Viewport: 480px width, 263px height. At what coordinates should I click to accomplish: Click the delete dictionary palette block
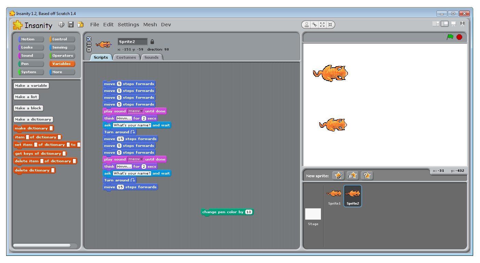point(35,170)
